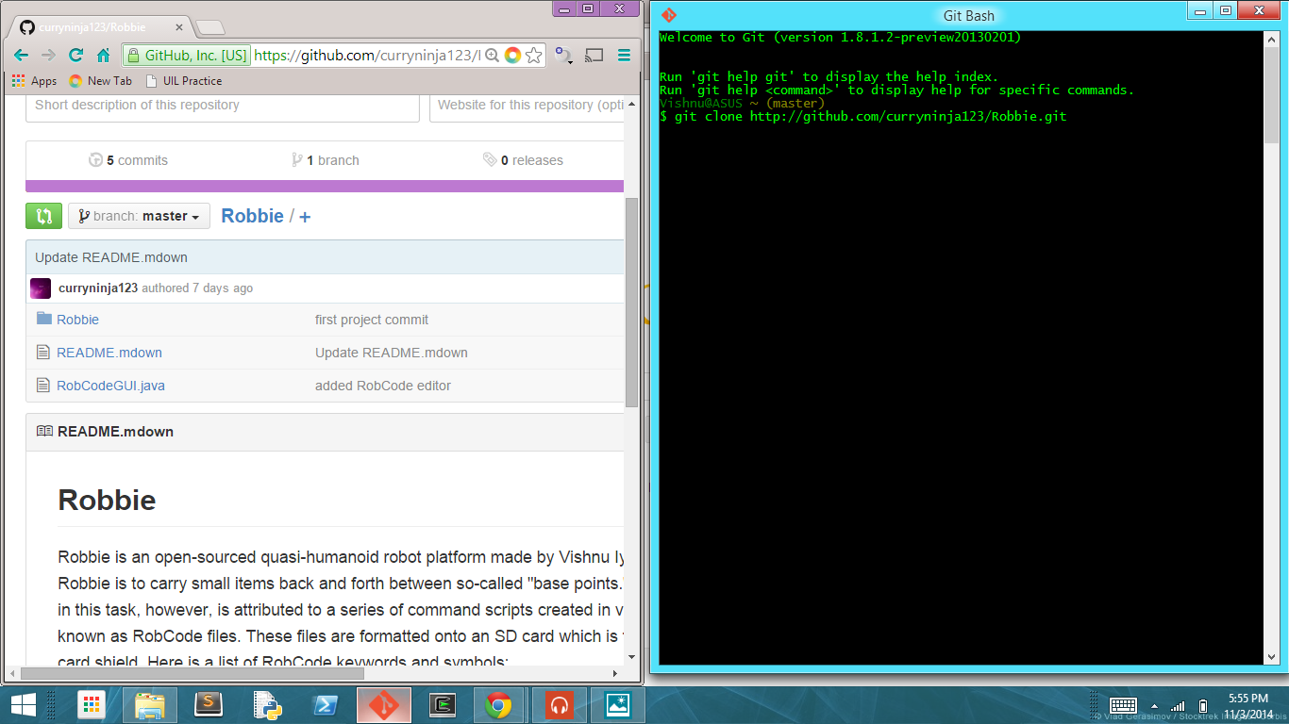Click the curryninja123 avatar image
This screenshot has height=724, width=1289.
click(x=41, y=288)
